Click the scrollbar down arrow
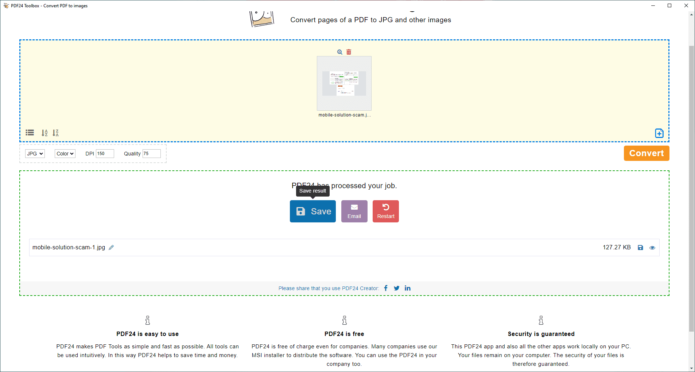 point(691,368)
